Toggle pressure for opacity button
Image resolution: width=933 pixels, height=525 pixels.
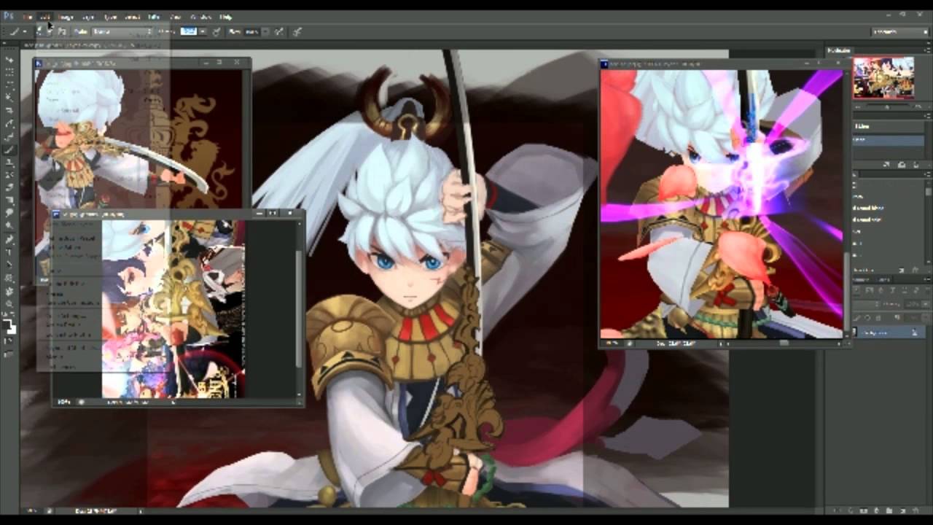pyautogui.click(x=216, y=31)
